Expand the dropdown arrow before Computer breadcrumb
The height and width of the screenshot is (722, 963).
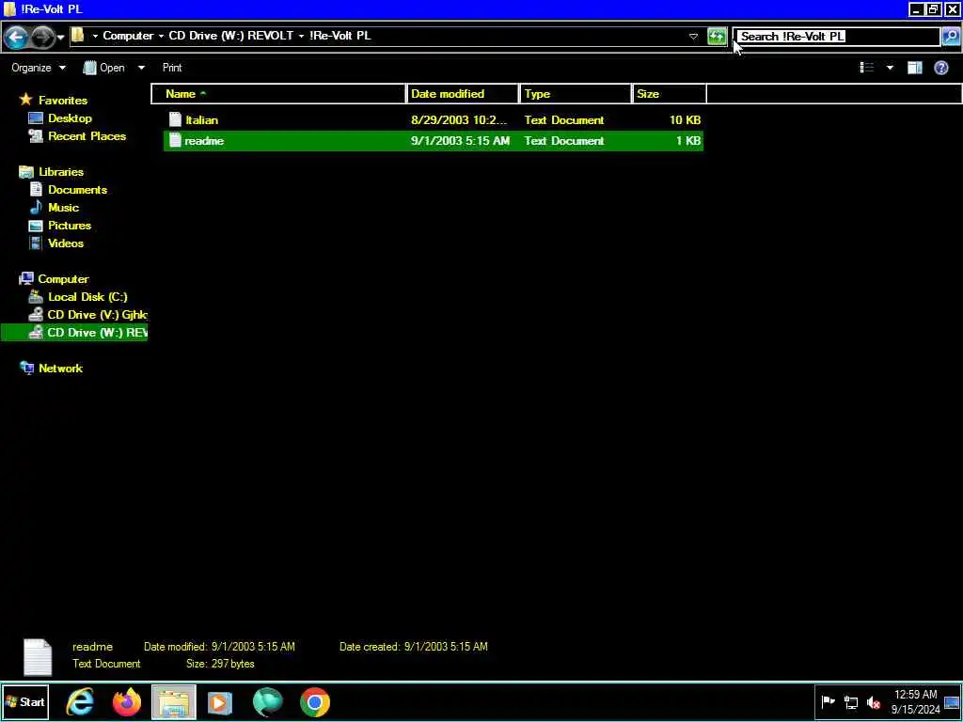[95, 37]
